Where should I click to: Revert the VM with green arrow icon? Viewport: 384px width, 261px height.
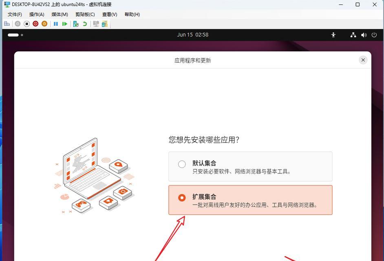[85, 24]
